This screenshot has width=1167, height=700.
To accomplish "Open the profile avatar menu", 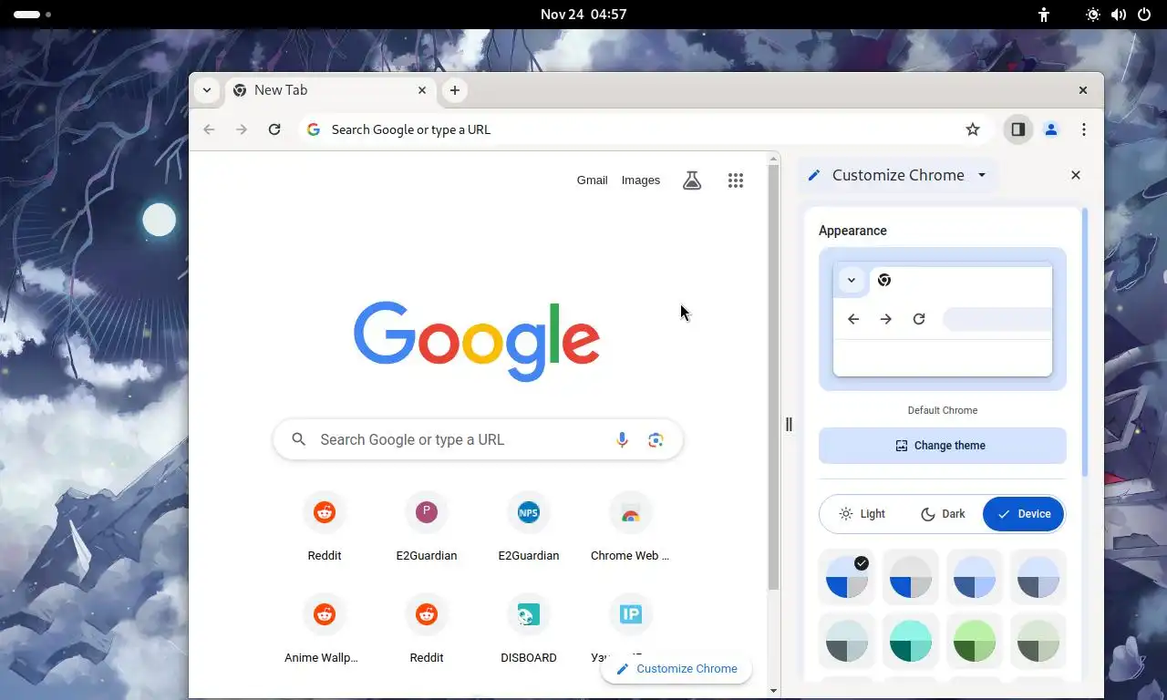I will (x=1051, y=129).
